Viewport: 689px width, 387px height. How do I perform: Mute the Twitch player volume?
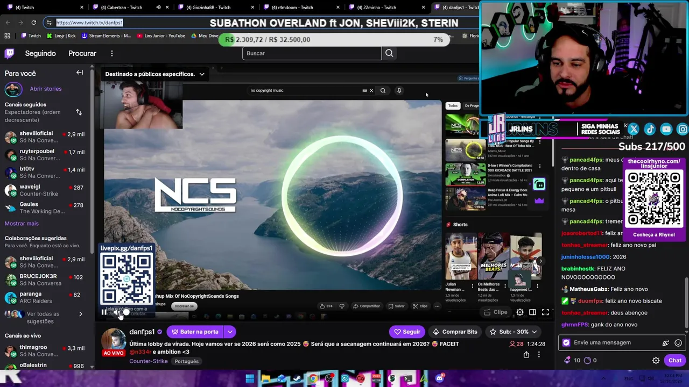coord(117,312)
